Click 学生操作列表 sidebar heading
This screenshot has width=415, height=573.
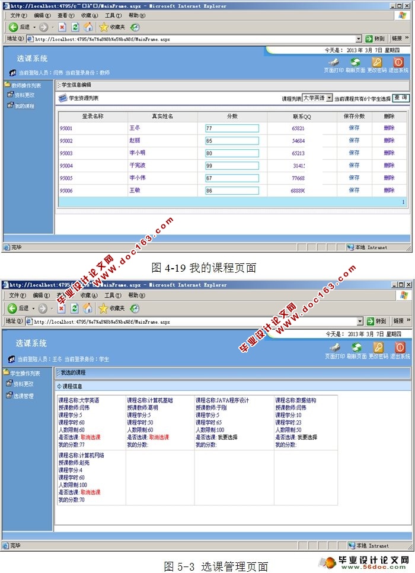point(25,373)
